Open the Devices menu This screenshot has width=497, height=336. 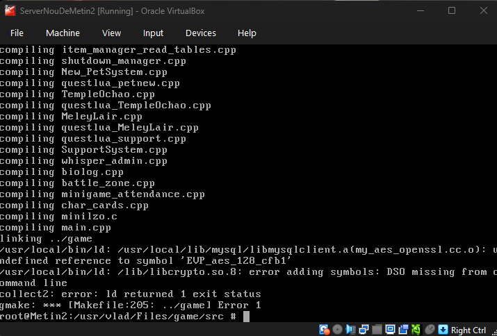(x=201, y=33)
